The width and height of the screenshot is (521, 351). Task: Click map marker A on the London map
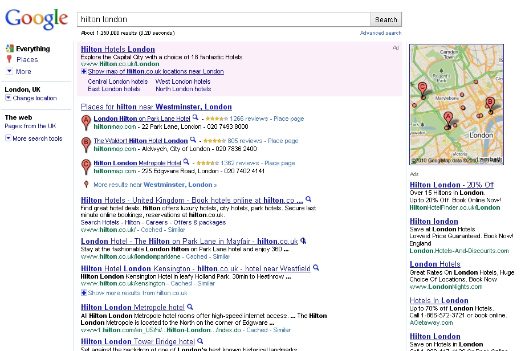(x=448, y=120)
